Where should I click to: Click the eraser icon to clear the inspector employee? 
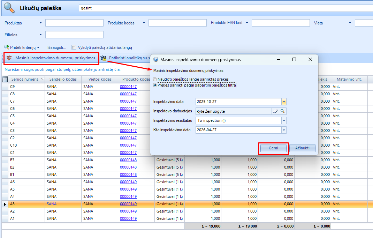coord(275,111)
